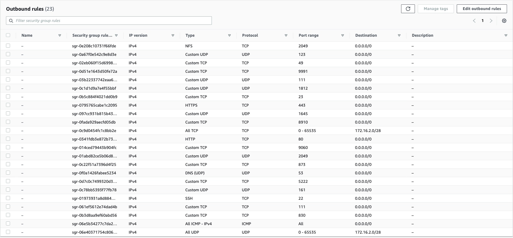
Task: Open table preferences gear icon
Action: pos(504,21)
